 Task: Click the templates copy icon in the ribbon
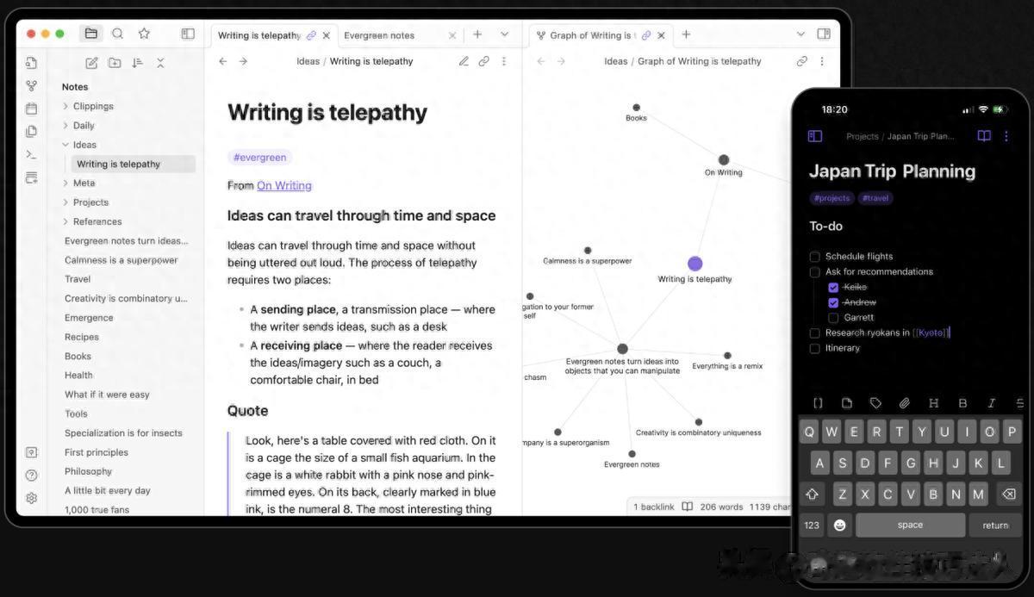pyautogui.click(x=31, y=132)
